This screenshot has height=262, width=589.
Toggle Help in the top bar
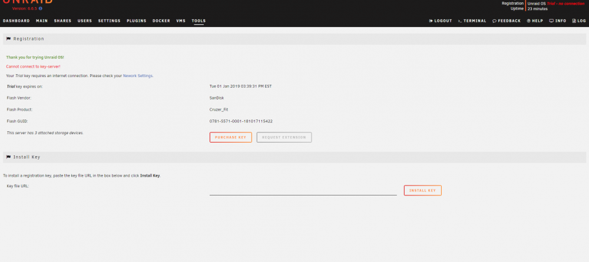click(535, 21)
